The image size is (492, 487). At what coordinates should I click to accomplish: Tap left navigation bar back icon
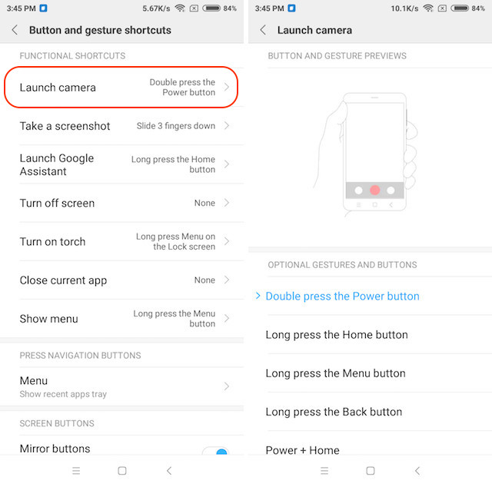coord(169,470)
